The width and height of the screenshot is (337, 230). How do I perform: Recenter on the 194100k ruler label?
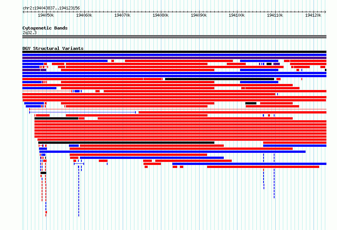[237, 15]
